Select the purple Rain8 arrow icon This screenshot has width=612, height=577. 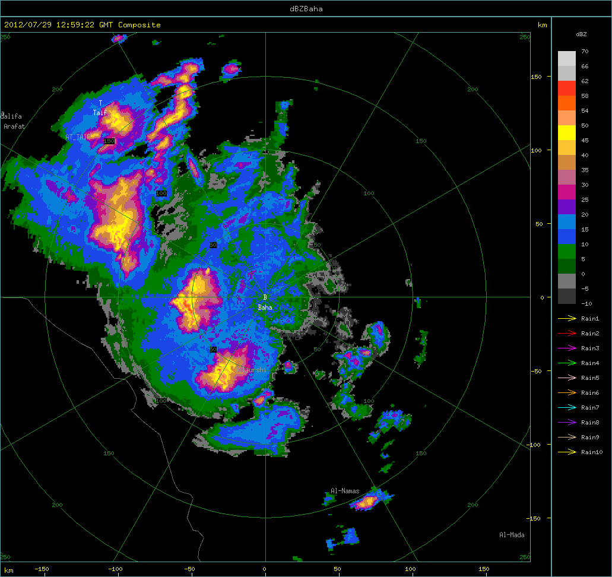(567, 423)
